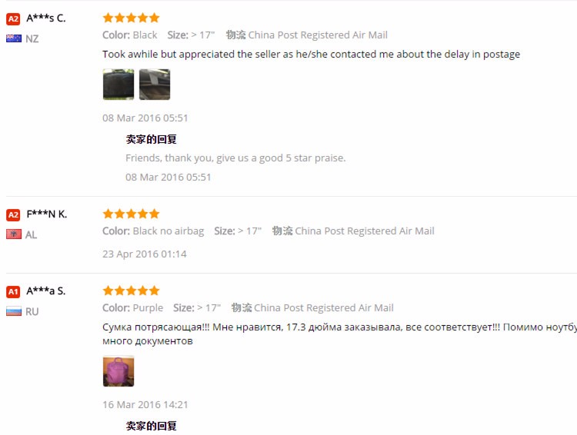Click seller reply 'Friends, thank you' text

tap(235, 158)
